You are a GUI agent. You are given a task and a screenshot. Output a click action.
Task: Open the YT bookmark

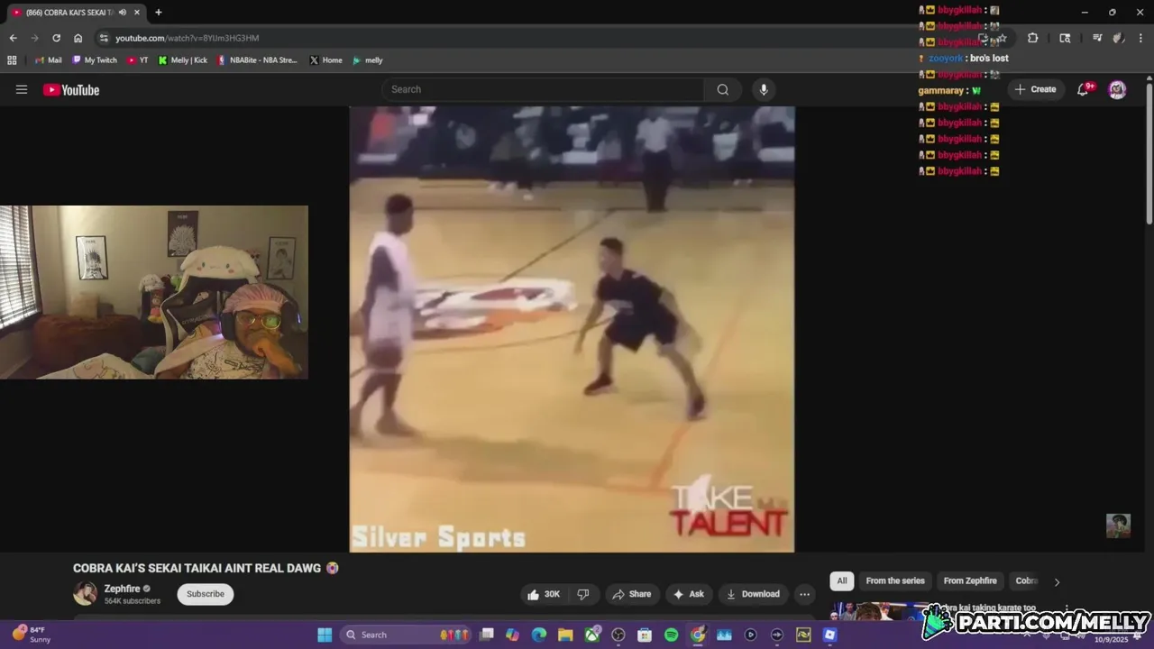coord(138,60)
